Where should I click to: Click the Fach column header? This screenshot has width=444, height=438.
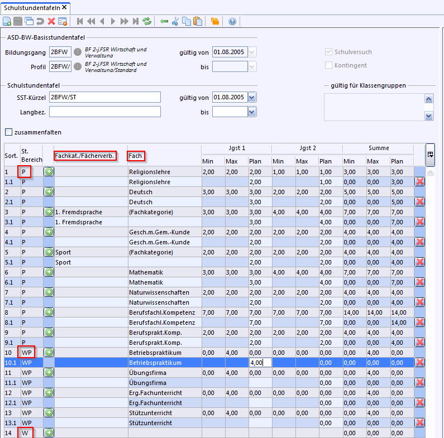pos(136,156)
